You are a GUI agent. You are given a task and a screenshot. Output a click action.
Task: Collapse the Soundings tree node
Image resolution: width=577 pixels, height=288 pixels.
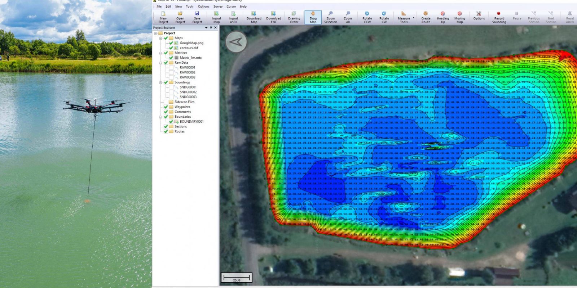point(161,82)
